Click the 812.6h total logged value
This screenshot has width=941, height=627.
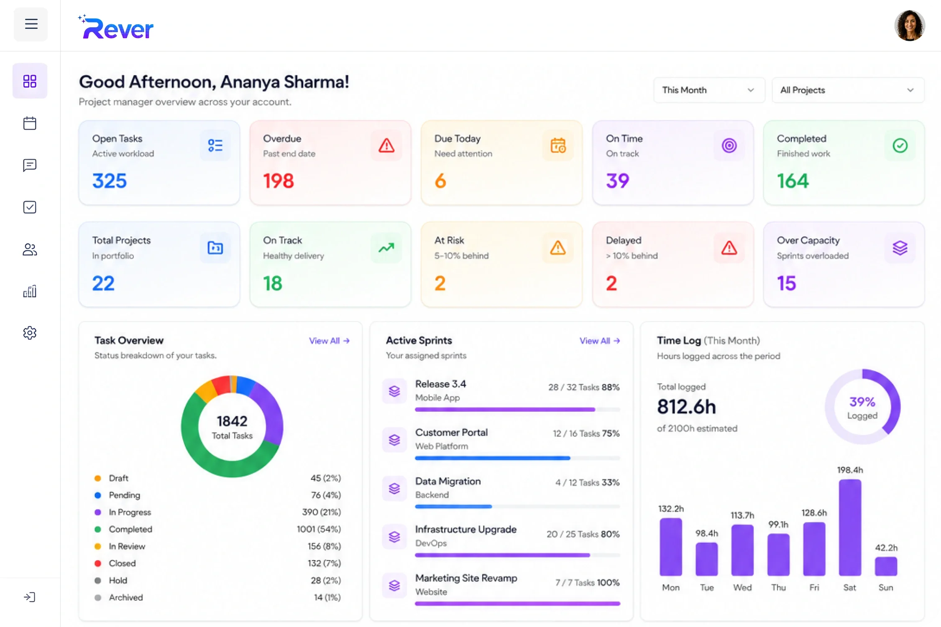(686, 407)
